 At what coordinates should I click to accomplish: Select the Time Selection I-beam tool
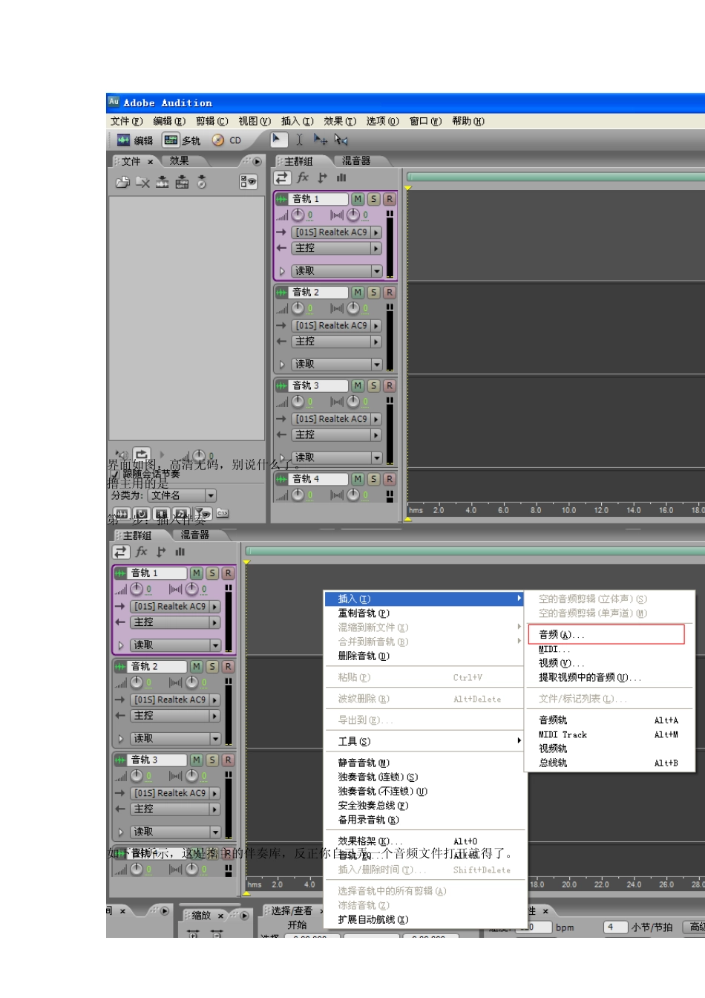pos(299,140)
